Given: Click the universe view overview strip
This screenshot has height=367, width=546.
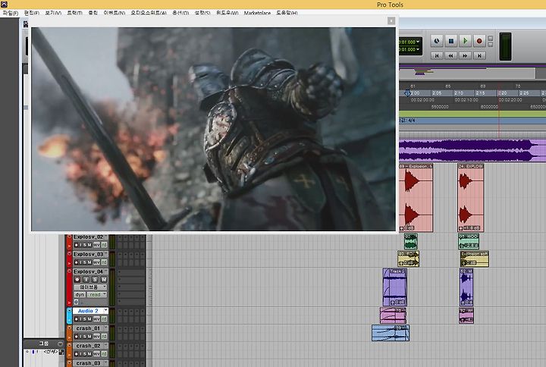Looking at the screenshot, I should (x=466, y=73).
